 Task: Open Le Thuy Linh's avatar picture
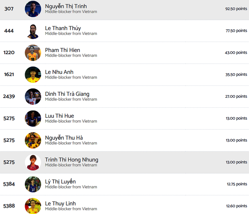coord(33,206)
